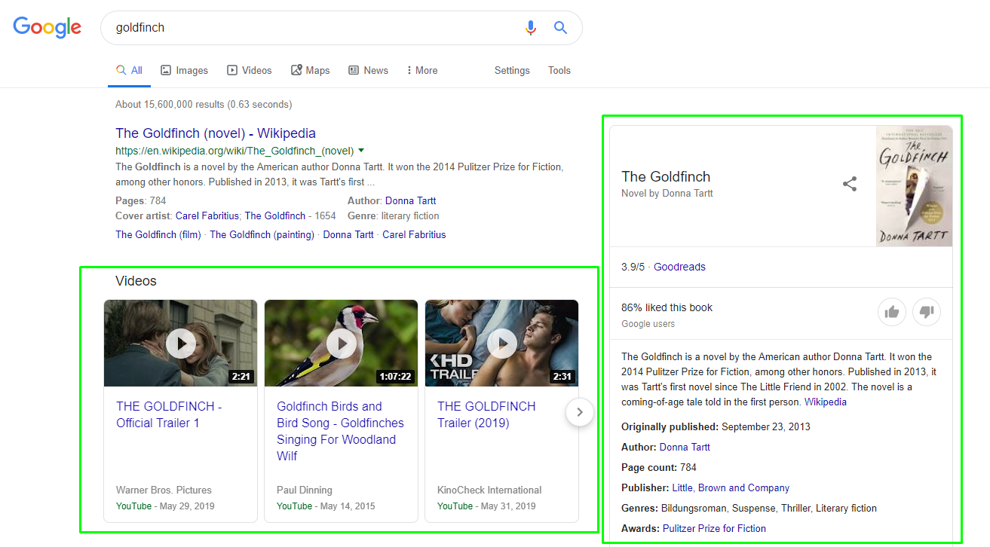Viewport: 990px width, 547px height.
Task: Open Donna Tartt link beside Author in result
Action: (410, 200)
